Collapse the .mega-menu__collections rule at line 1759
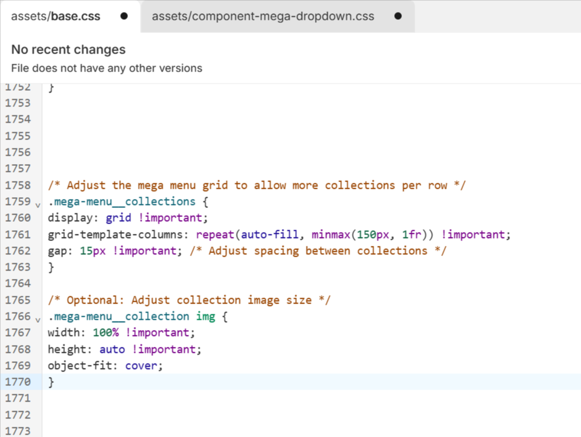 37,204
